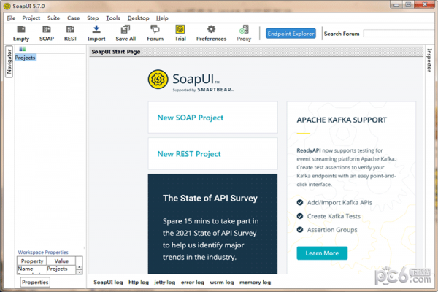Click the Value column header

(61, 261)
